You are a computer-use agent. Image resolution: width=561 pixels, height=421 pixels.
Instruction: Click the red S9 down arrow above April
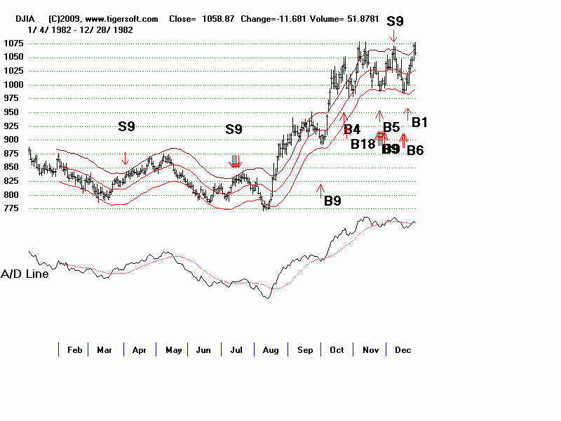(125, 158)
